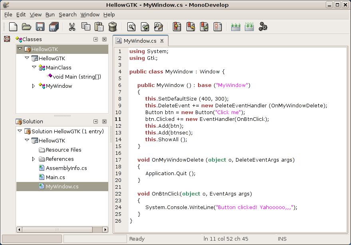Click the Find Next icon
351x245 pixels.
coord(145,27)
